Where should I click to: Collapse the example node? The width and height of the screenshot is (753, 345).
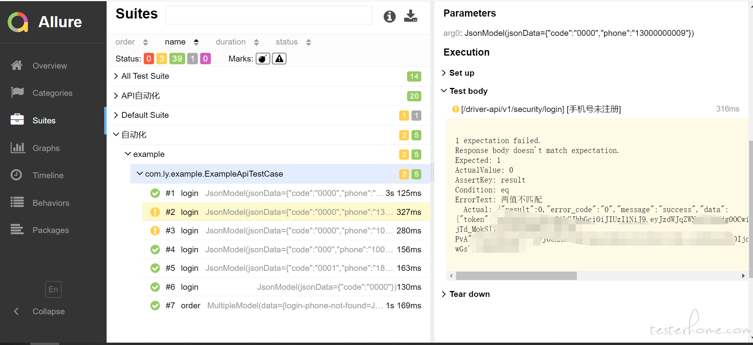274,154
